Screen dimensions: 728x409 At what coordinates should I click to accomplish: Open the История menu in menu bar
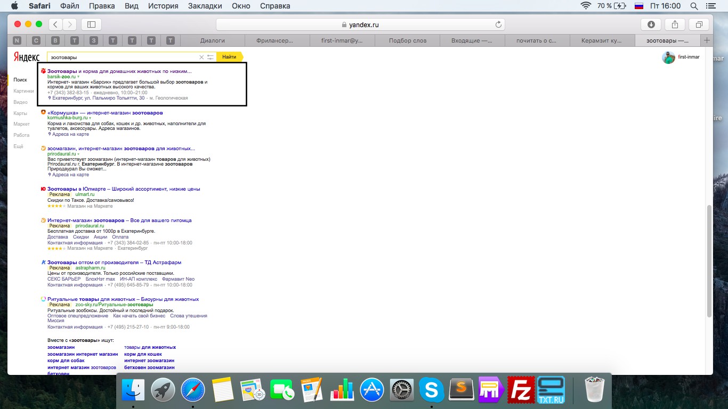pos(164,6)
